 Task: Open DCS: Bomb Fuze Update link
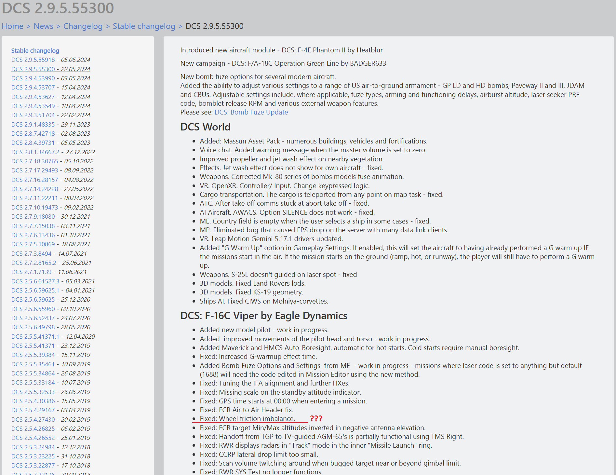click(251, 112)
